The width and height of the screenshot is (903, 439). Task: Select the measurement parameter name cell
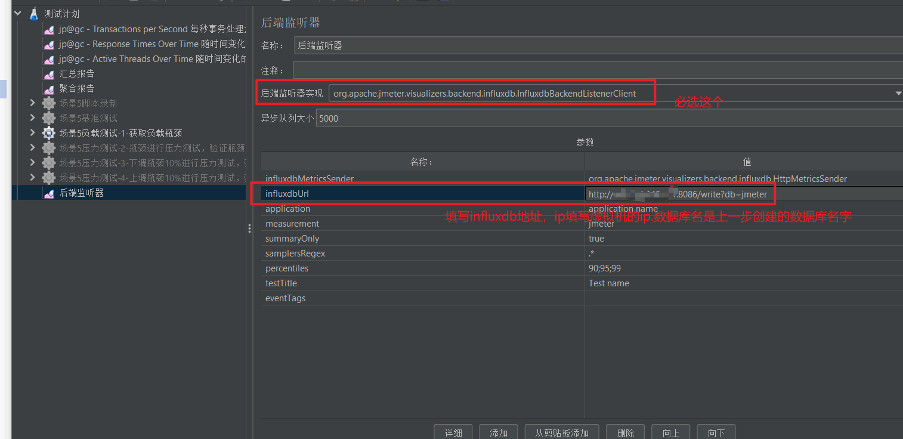click(423, 224)
